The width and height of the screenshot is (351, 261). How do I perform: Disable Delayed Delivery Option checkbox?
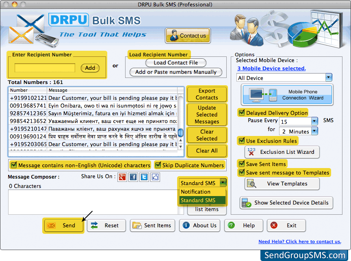coord(242,112)
